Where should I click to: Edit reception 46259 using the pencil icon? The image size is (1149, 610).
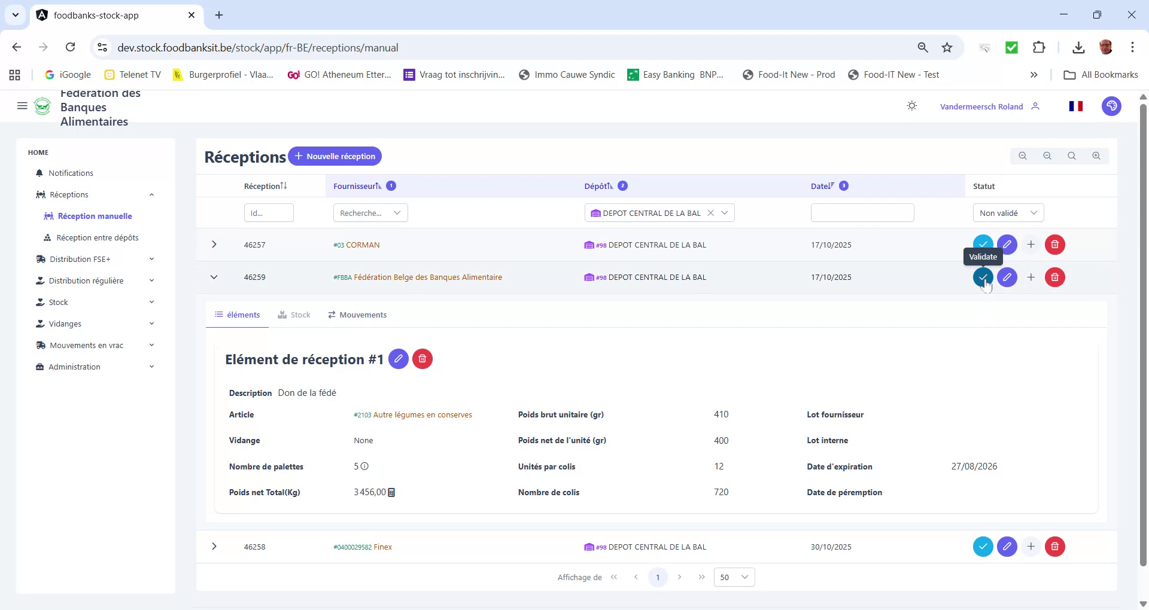click(1007, 277)
